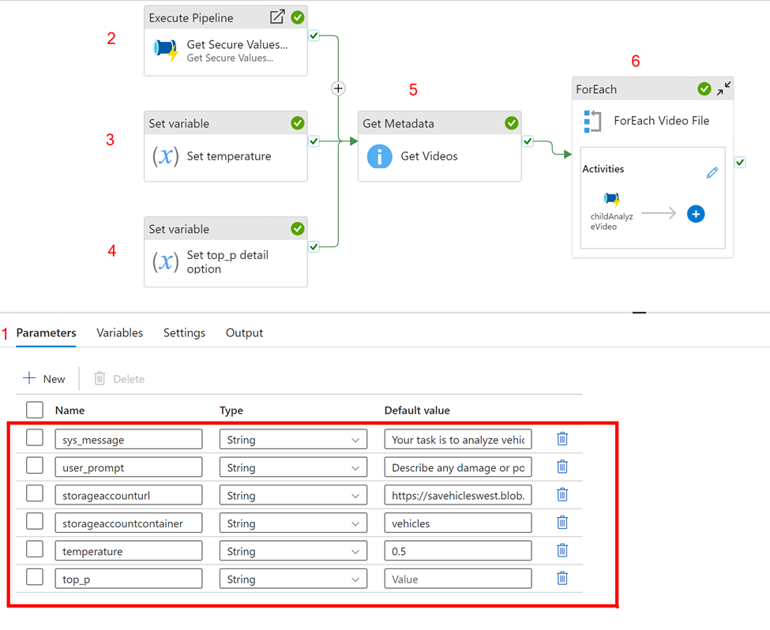Delete the sys_message parameter with trash icon

tap(562, 438)
